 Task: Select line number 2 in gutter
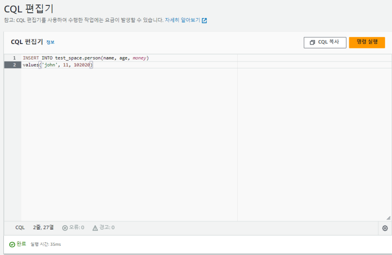(14, 65)
